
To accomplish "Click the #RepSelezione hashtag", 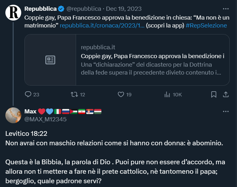I will [206, 26].
